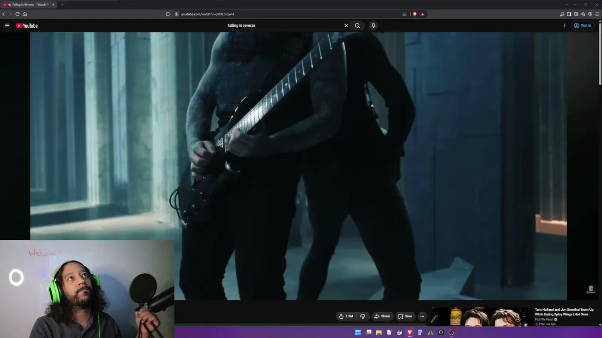Open Brave VPN shield icon
This screenshot has width=602, height=338.
[x=590, y=14]
